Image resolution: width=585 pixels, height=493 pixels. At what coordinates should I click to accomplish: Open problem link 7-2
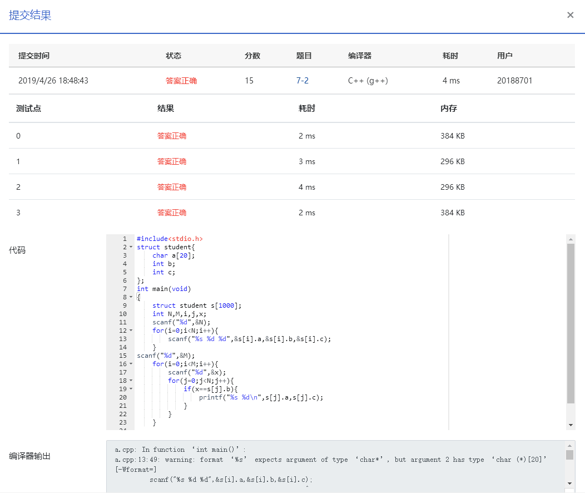(302, 81)
